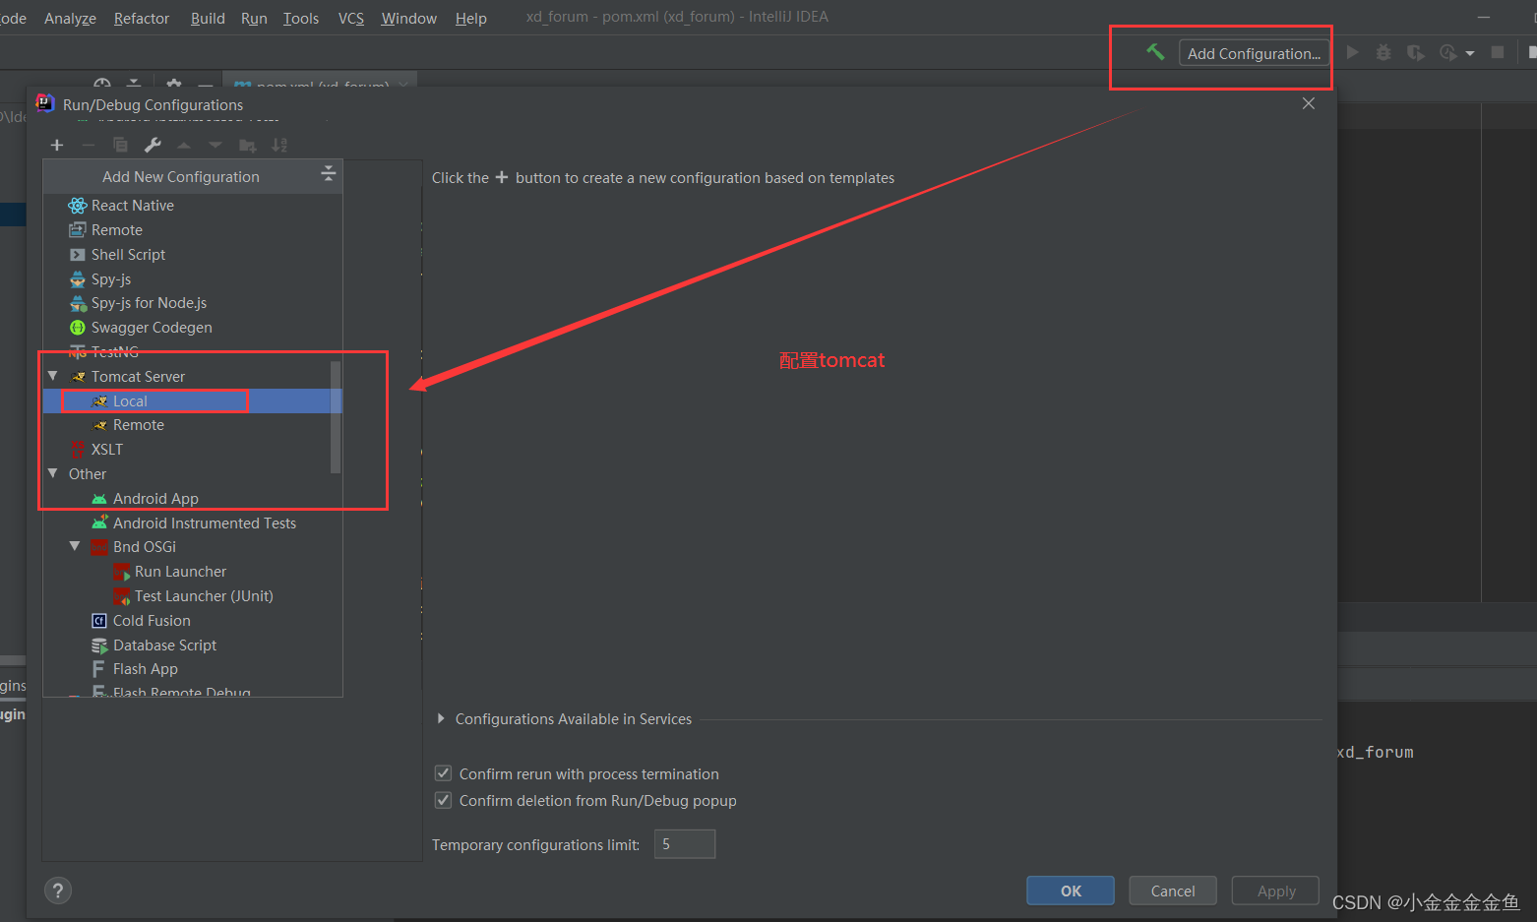Click the Copy Configuration icon

[x=120, y=146]
